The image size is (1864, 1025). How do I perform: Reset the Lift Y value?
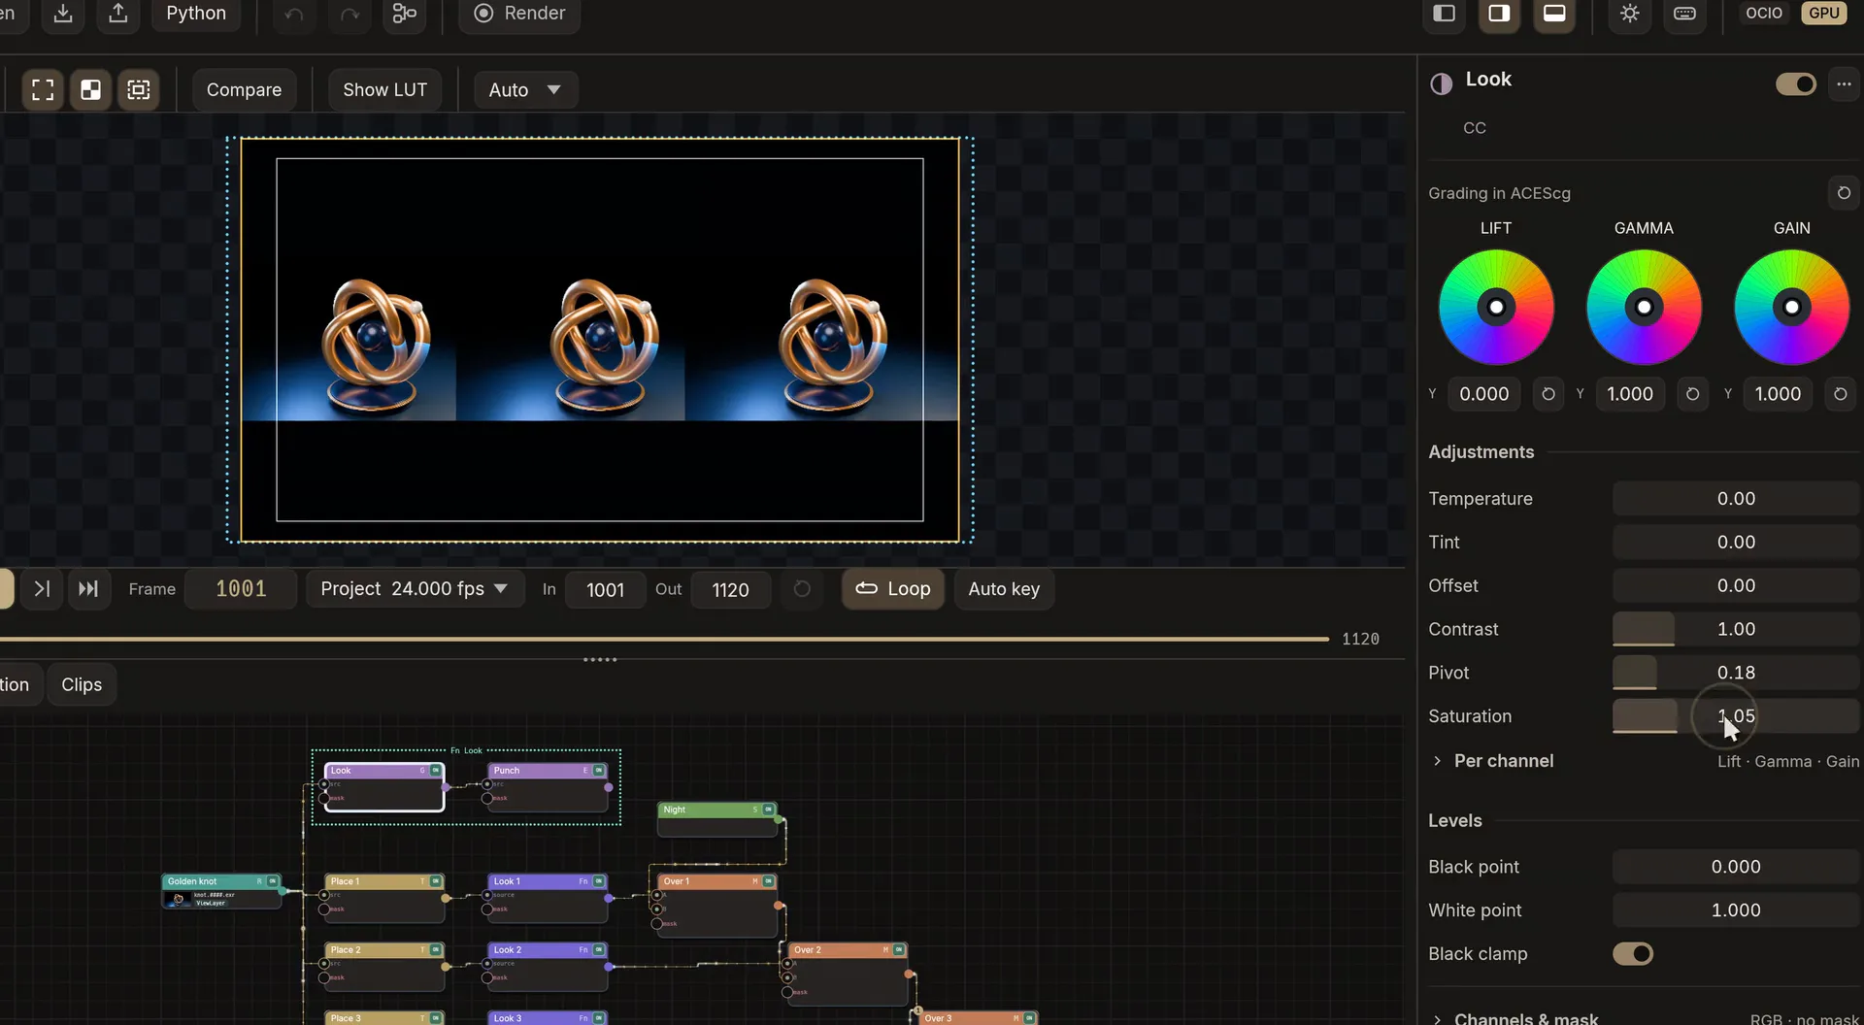click(1548, 394)
